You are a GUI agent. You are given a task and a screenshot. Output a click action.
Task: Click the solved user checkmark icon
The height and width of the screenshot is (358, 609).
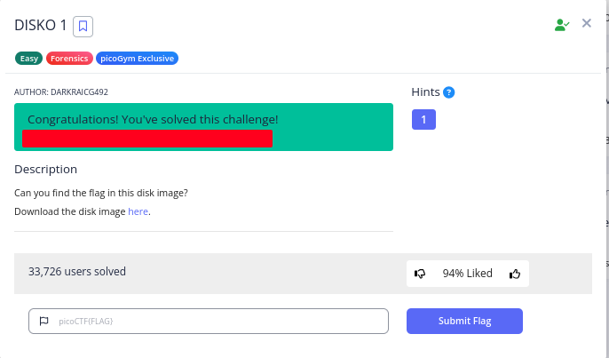[561, 25]
